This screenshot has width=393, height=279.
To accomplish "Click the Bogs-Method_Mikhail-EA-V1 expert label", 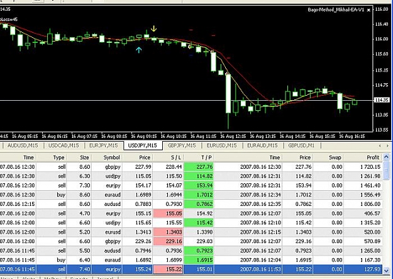I will (x=336, y=10).
